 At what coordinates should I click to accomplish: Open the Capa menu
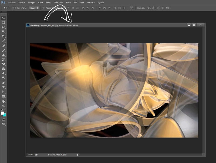[40, 2]
